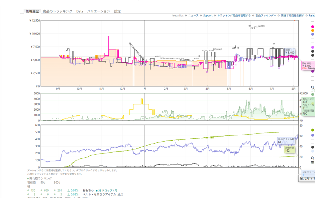The width and height of the screenshot is (315, 198).
Task: Click the Support link
Action: 208,15
